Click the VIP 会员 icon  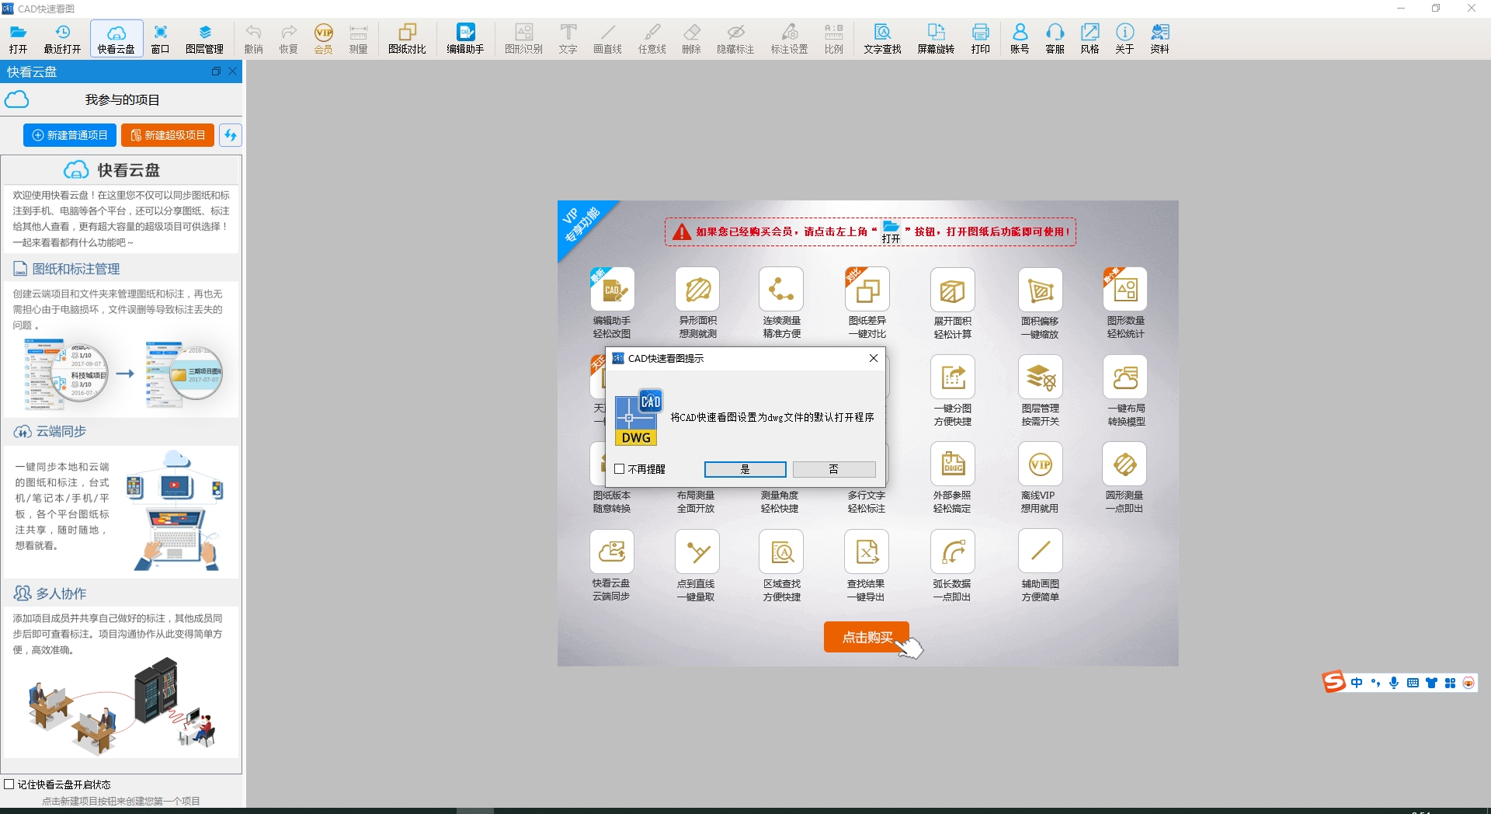pyautogui.click(x=323, y=38)
